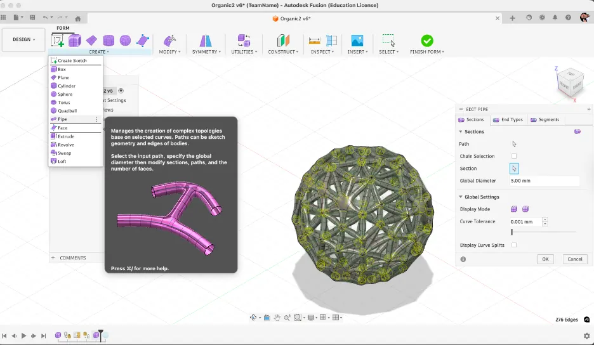This screenshot has height=345, width=594.
Task: Select the Quadball tool icon in toolbar
Action: (126, 40)
